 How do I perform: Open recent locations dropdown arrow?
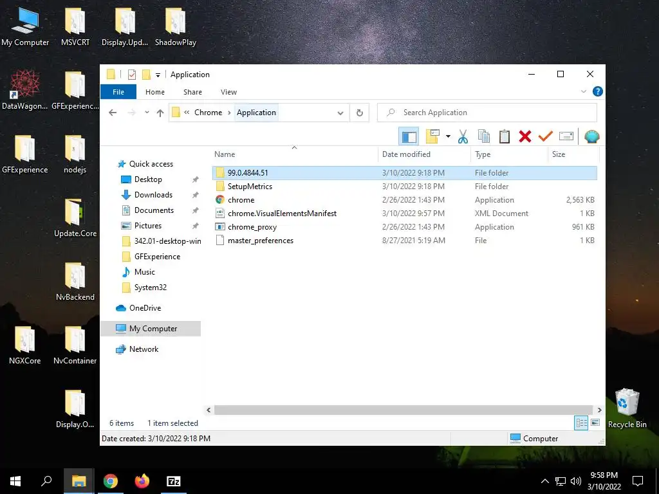click(147, 113)
